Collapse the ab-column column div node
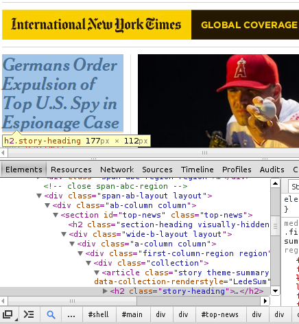 (x=47, y=205)
